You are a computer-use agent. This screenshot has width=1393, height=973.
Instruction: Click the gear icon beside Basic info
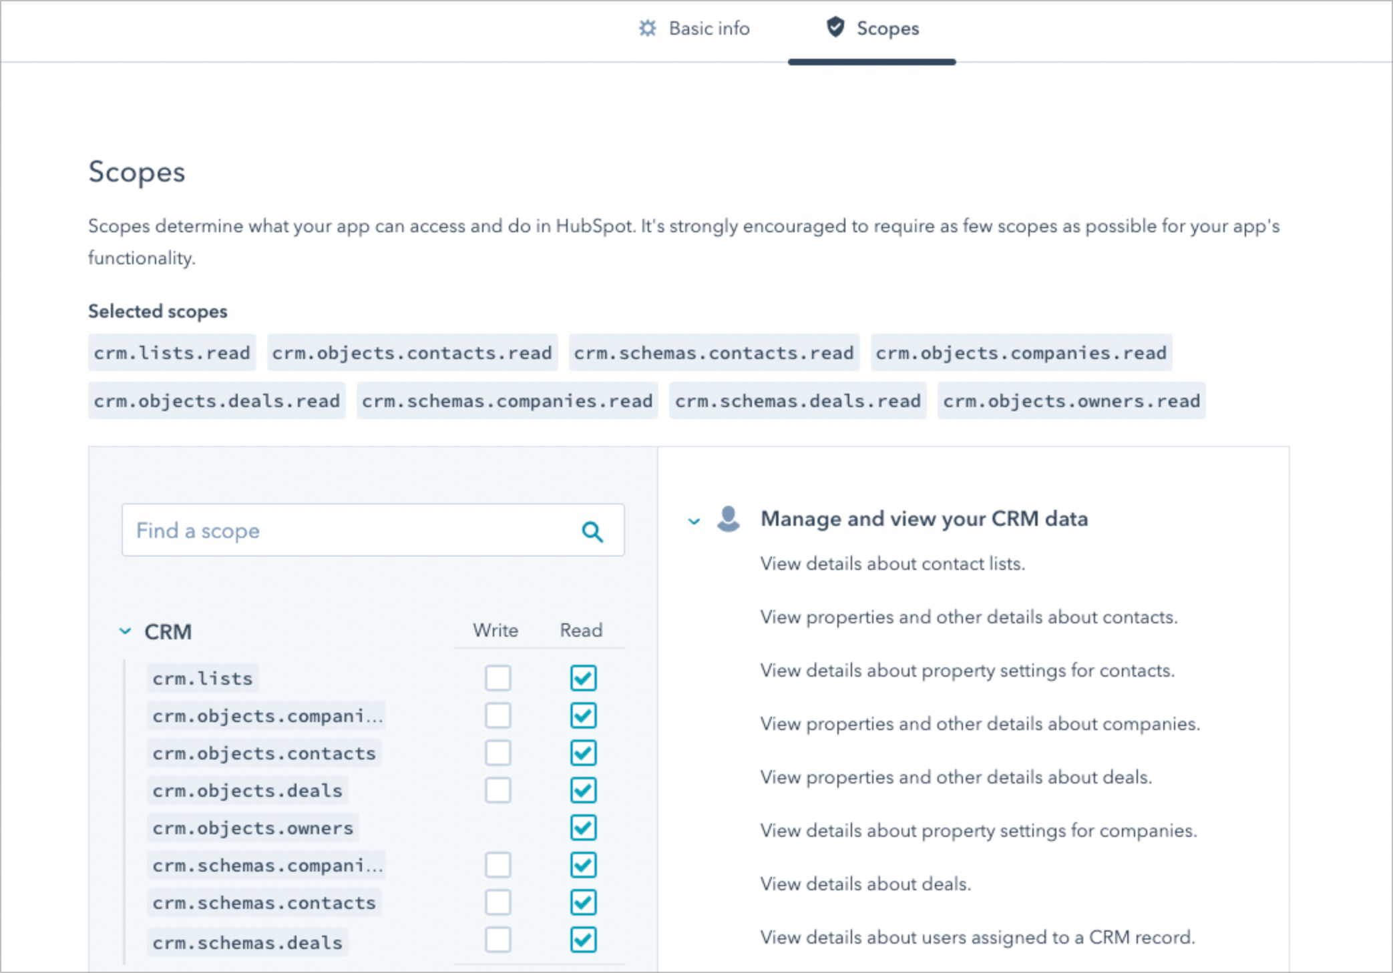click(647, 28)
